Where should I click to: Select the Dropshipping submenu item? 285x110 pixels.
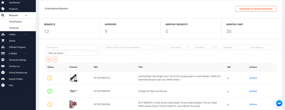coord(16,22)
